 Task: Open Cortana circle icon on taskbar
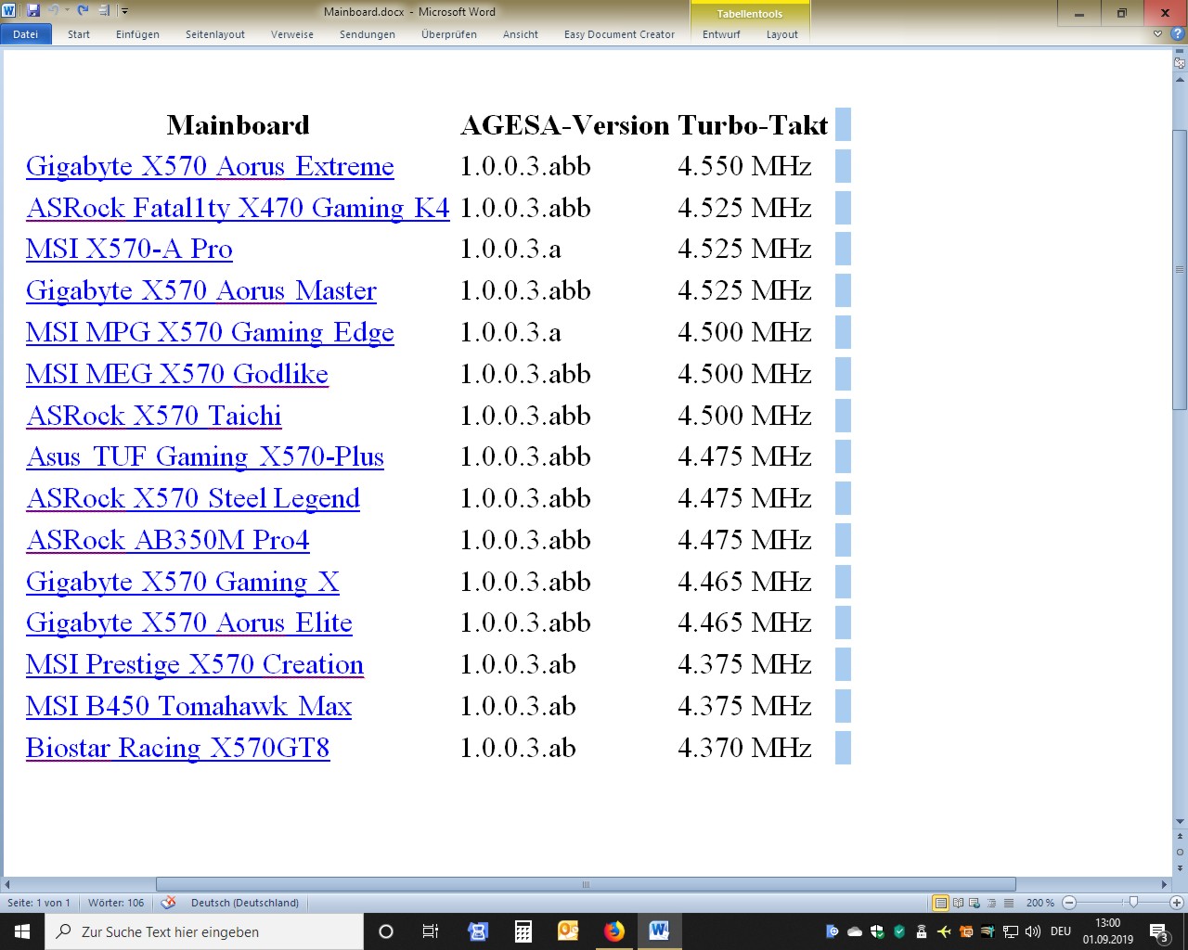tap(386, 931)
